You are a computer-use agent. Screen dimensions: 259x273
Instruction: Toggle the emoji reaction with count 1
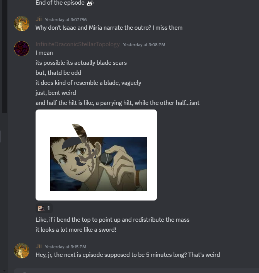click(x=44, y=208)
